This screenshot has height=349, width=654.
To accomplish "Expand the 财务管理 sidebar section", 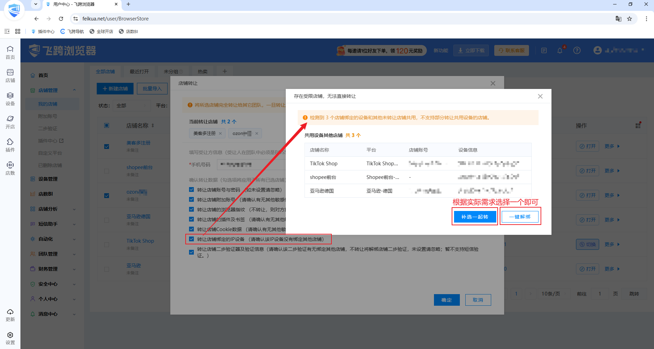I will point(74,269).
